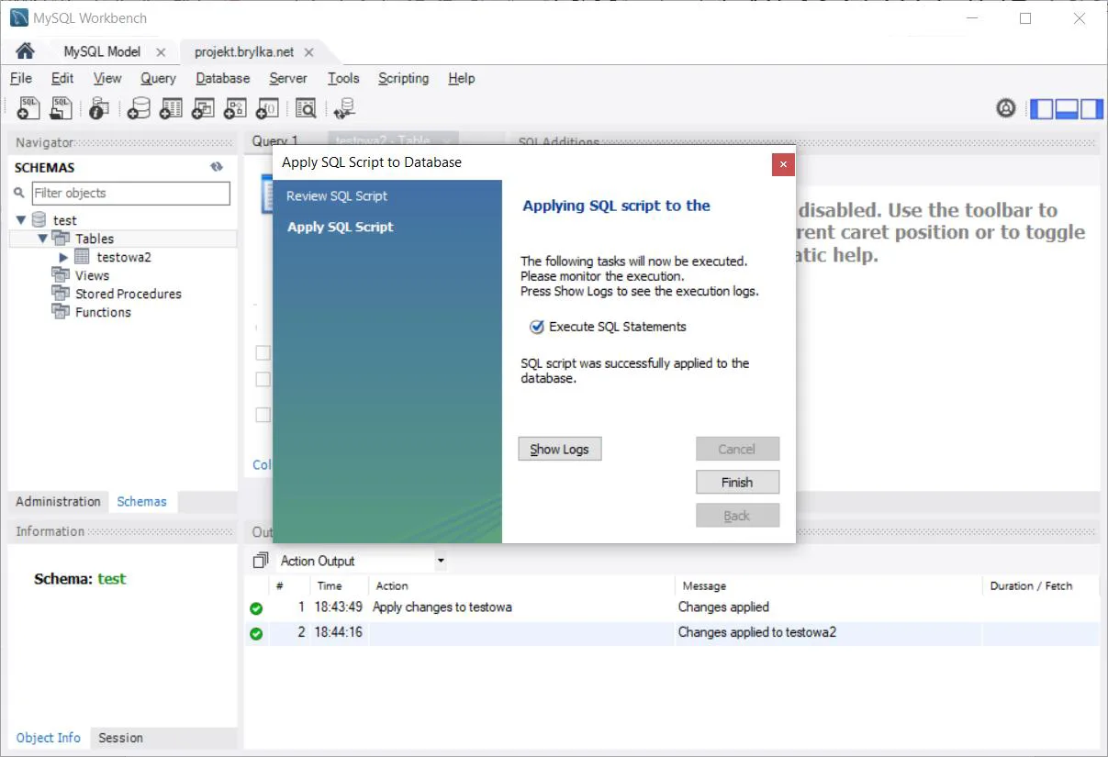The image size is (1108, 757).
Task: Search table data toolbar icon
Action: click(x=306, y=108)
